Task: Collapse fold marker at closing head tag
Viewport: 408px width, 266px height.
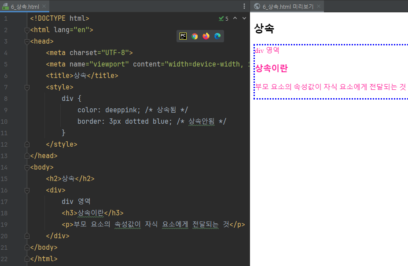Action: (x=27, y=155)
